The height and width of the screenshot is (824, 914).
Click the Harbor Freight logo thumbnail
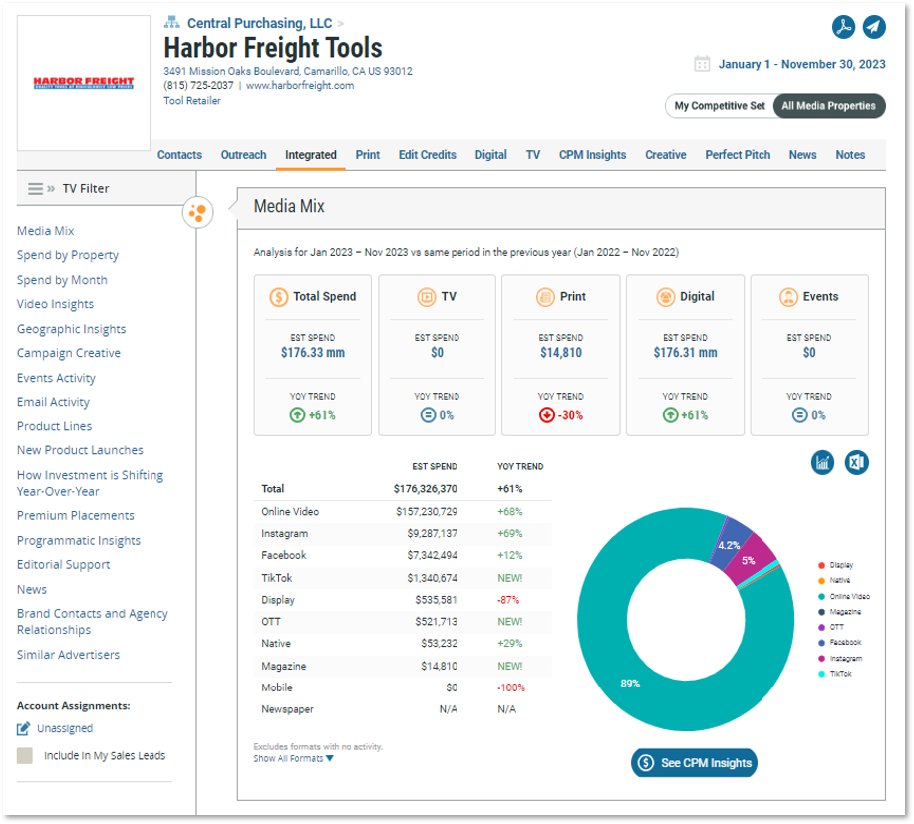click(84, 83)
